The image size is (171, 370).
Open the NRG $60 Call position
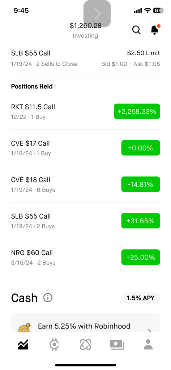click(x=85, y=257)
